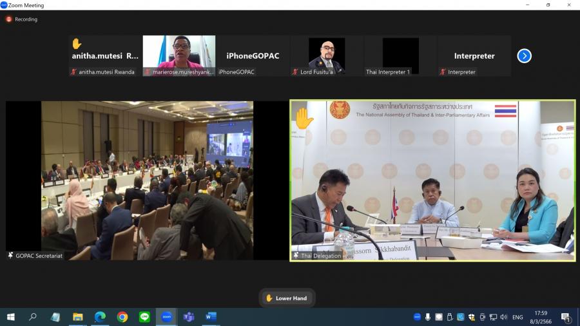The width and height of the screenshot is (580, 326).
Task: Open Microsoft Teams from the taskbar
Action: point(189,317)
